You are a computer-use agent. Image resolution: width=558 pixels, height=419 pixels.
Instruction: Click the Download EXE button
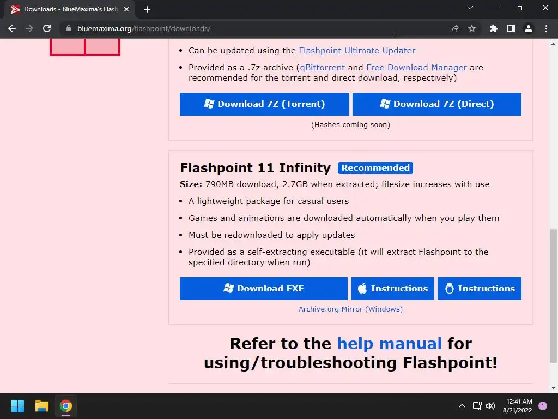(x=264, y=289)
